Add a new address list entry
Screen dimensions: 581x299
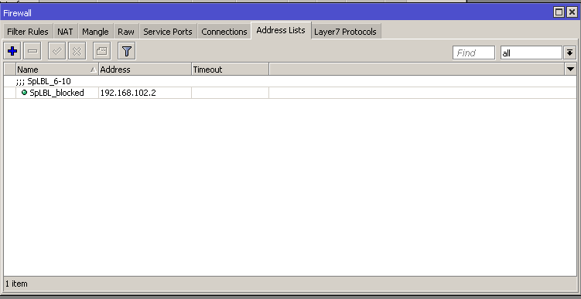click(x=12, y=51)
